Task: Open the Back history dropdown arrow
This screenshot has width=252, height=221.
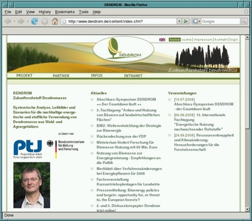Action: click(14, 21)
